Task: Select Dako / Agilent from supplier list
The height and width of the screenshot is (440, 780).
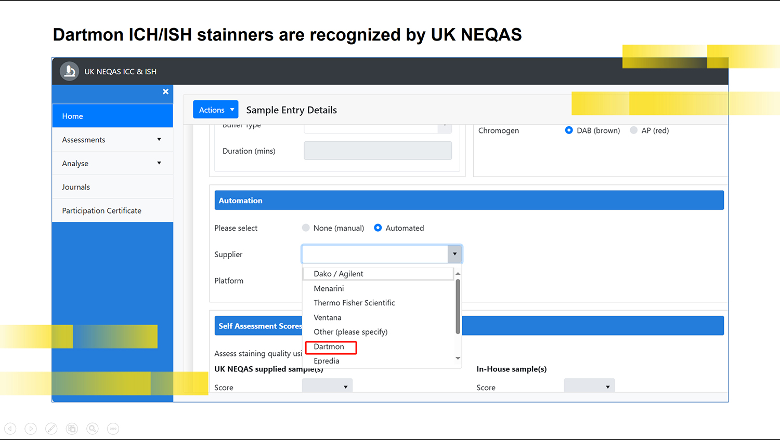Action: (378, 274)
